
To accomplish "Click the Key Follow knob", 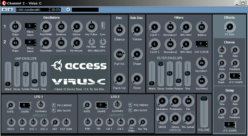I will click(91, 27).
